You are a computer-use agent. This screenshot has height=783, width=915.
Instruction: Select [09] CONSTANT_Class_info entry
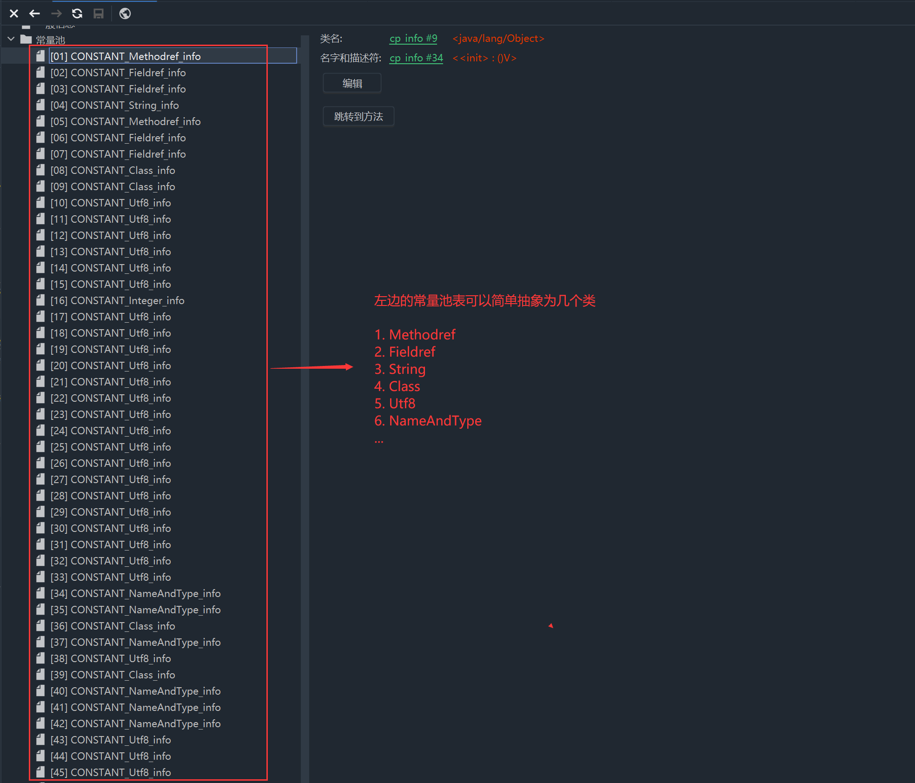(113, 186)
